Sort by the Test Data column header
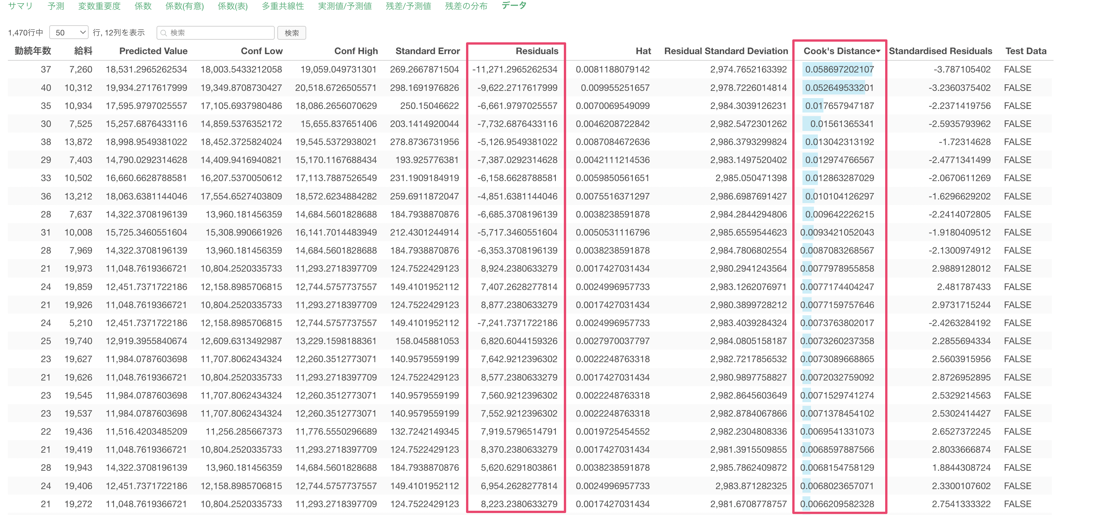Viewport: 1108px width, 515px height. click(1026, 51)
